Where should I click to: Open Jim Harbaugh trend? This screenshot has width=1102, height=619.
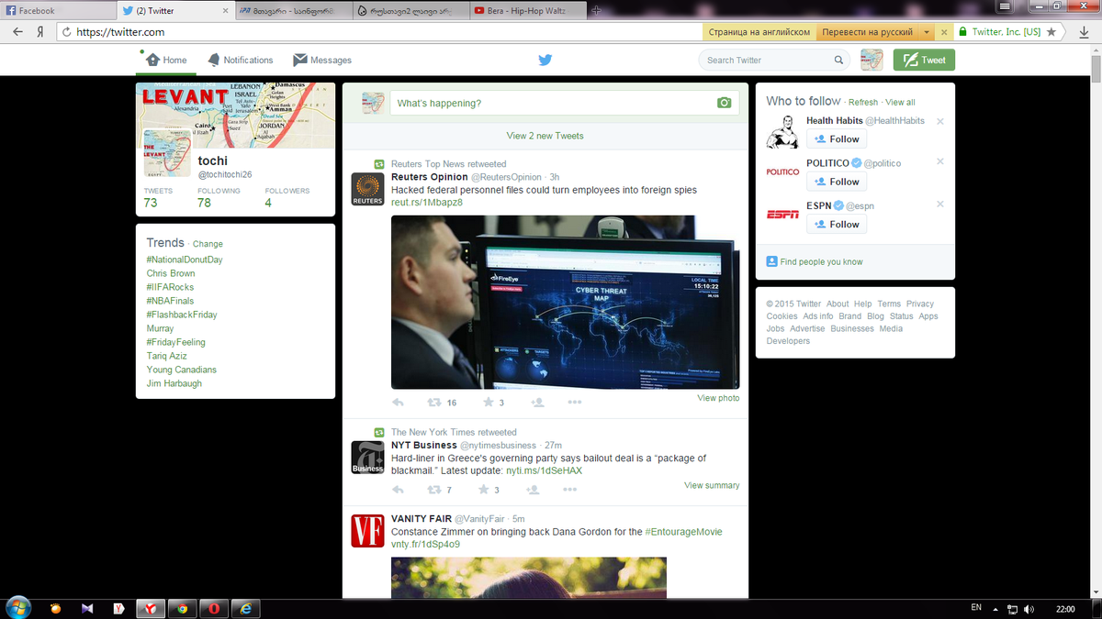click(174, 383)
